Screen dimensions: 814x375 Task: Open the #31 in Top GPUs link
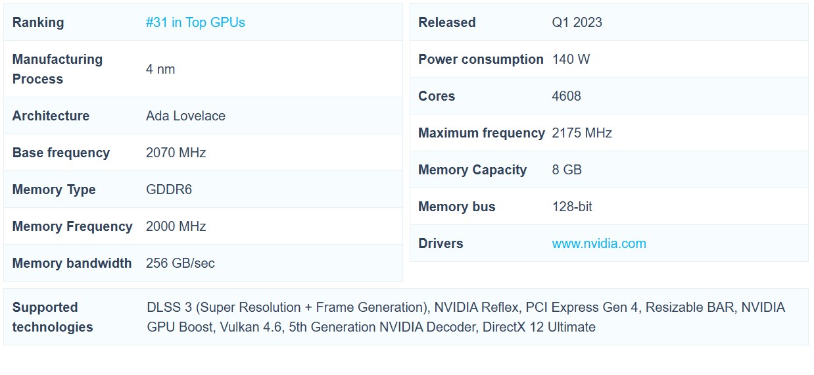pyautogui.click(x=195, y=22)
